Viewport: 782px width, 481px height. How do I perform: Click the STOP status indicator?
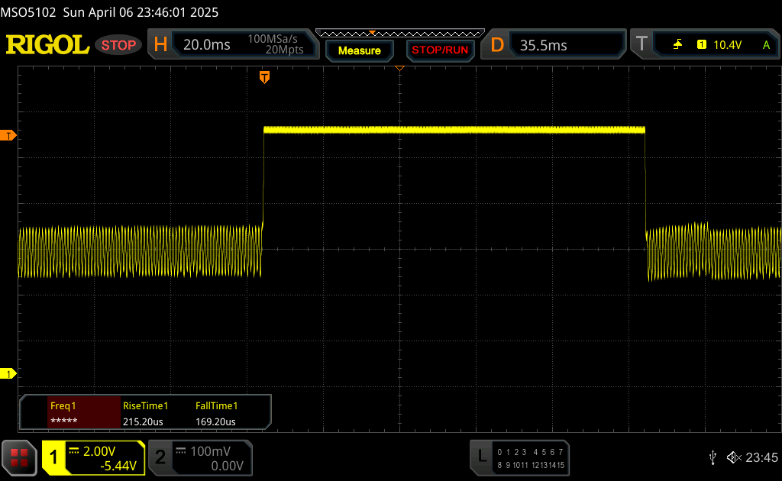[x=118, y=45]
